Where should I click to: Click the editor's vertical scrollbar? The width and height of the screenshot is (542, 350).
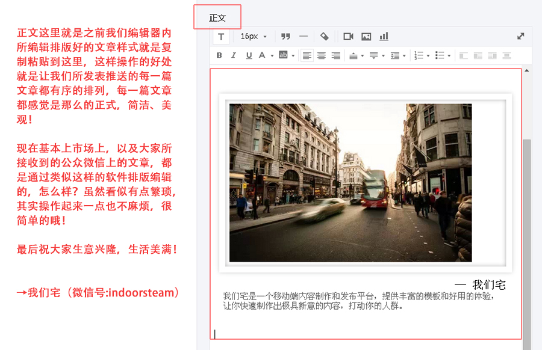click(x=527, y=241)
